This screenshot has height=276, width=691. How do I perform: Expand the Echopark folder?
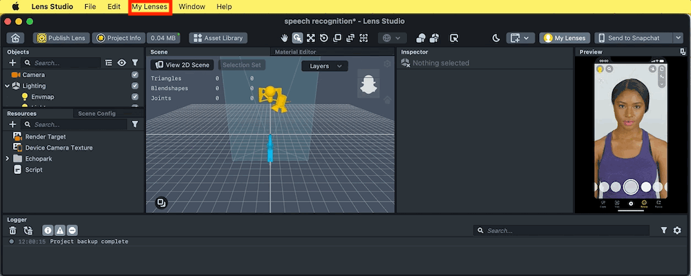(x=8, y=159)
